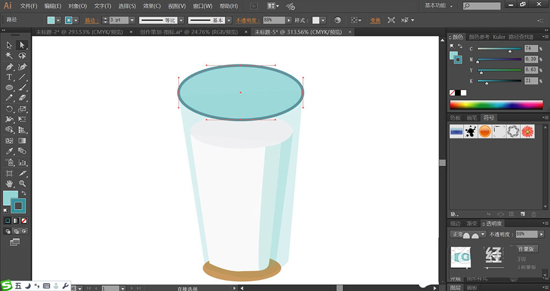550x291 pixels.
Task: Select the Hand tool
Action: tap(9, 183)
